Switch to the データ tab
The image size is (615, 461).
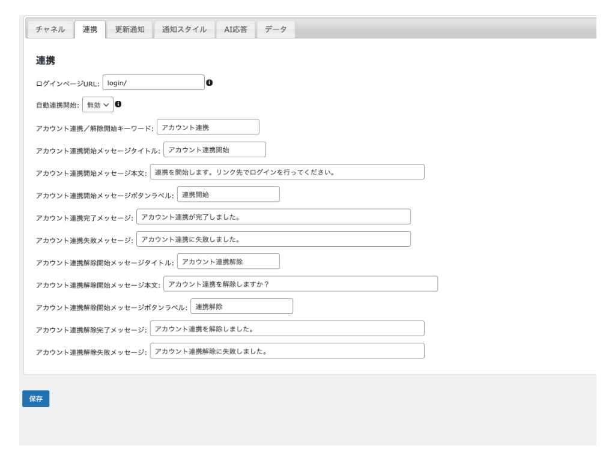[276, 29]
